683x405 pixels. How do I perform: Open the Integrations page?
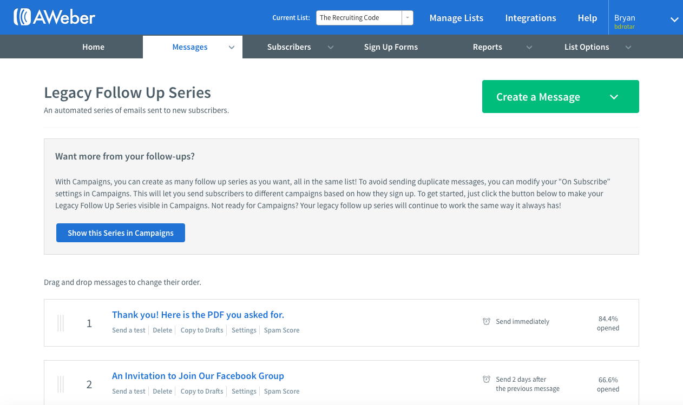pos(530,18)
